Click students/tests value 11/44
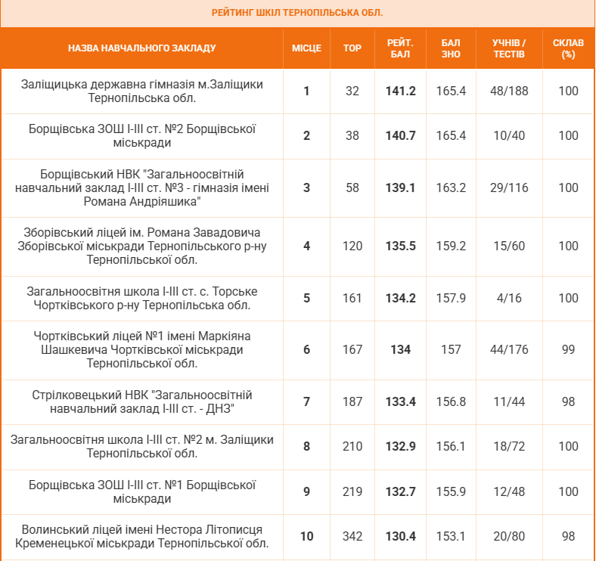The width and height of the screenshot is (596, 561). click(x=509, y=401)
